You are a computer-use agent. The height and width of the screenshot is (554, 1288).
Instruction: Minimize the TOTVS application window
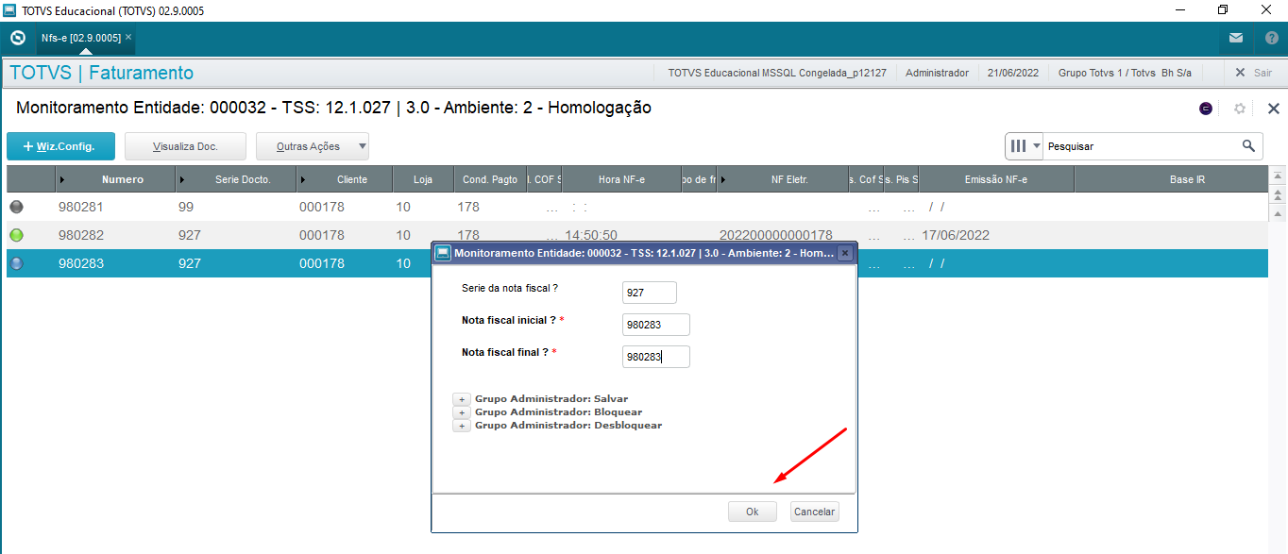[x=1179, y=10]
